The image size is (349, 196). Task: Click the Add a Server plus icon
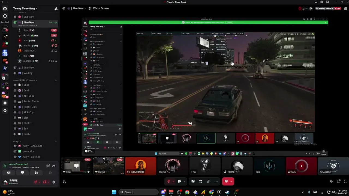[5, 103]
